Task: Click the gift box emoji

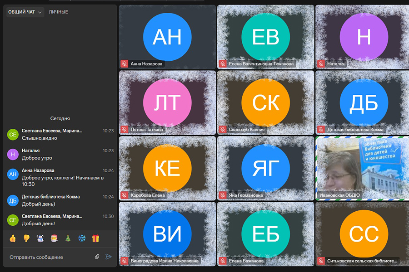Action: (95, 238)
